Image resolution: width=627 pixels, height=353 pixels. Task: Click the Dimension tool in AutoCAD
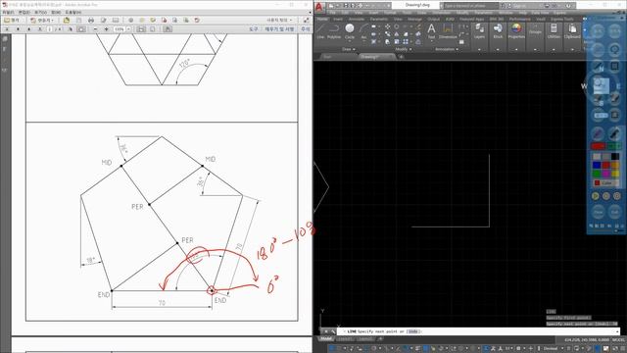point(448,30)
